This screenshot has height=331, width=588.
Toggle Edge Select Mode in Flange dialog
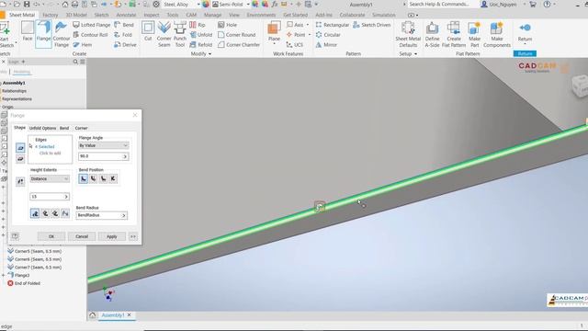coord(20,148)
